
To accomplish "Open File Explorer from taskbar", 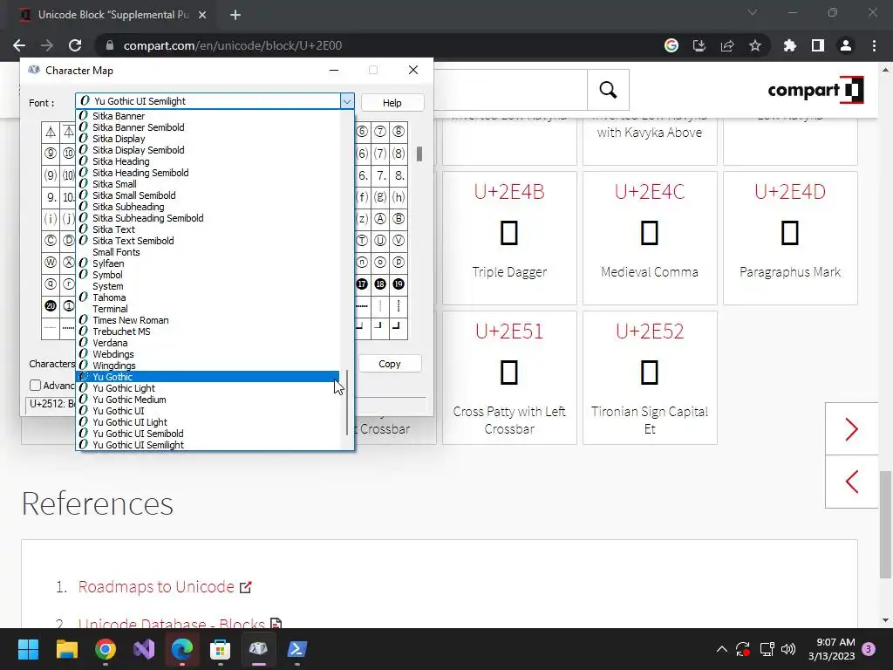I will (x=66, y=649).
